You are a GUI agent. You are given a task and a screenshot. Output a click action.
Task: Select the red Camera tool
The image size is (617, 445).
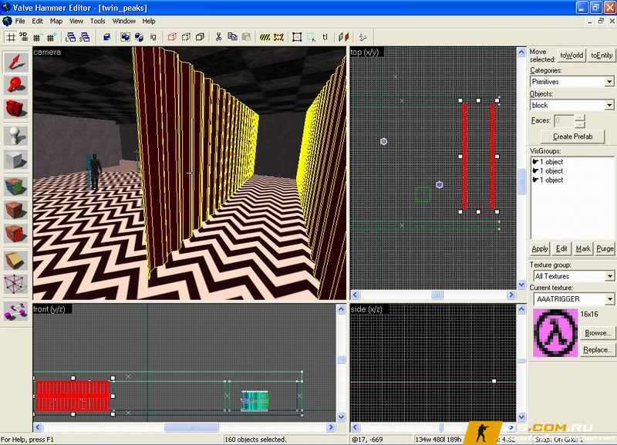click(15, 109)
